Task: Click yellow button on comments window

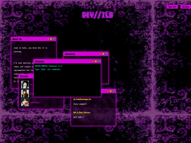Action: (x=111, y=91)
